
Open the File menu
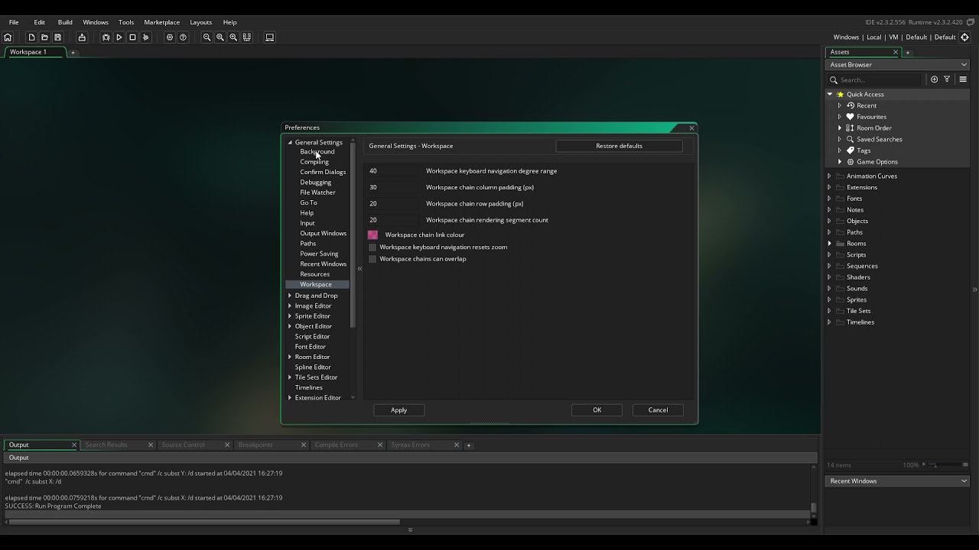pyautogui.click(x=14, y=22)
